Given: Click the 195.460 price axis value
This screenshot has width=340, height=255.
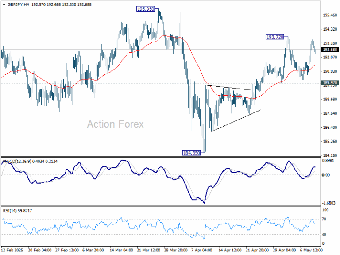Looking at the screenshot, I should tap(330, 15).
